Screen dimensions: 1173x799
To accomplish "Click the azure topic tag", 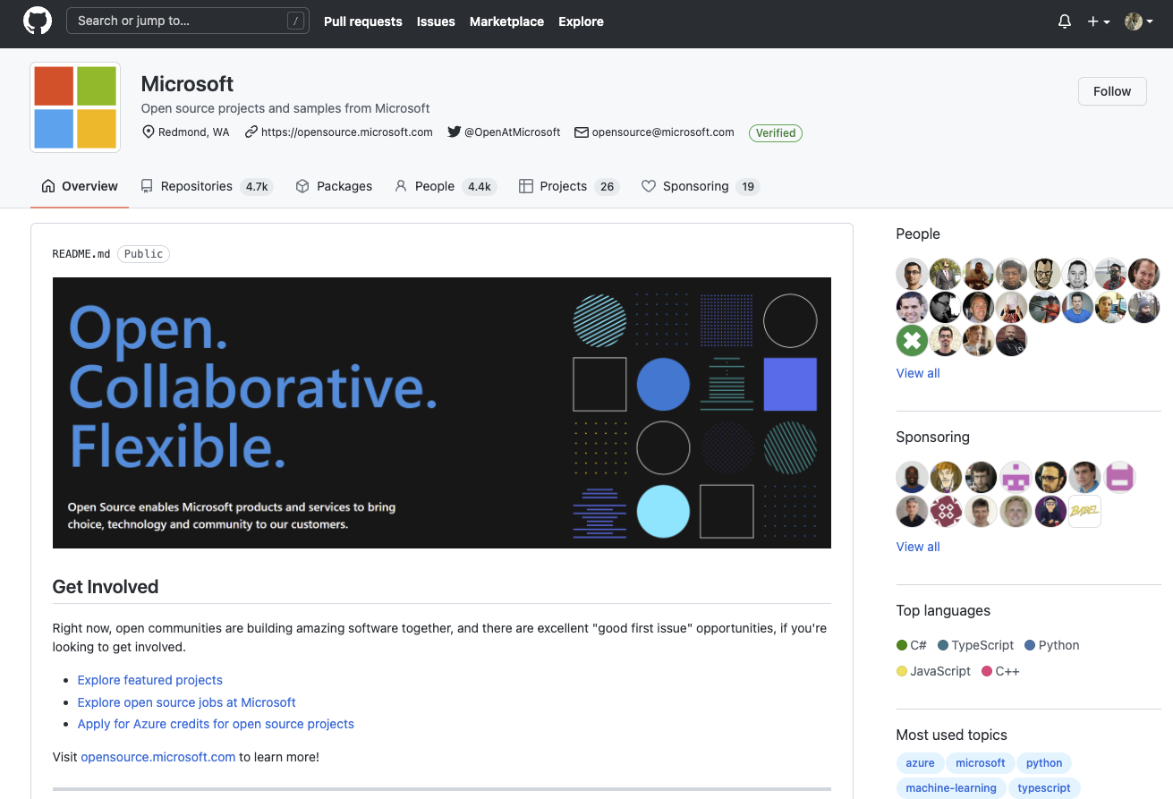I will coord(920,763).
